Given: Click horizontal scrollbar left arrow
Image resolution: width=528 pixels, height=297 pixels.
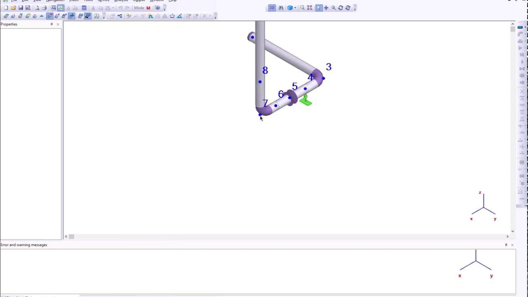Looking at the screenshot, I should pyautogui.click(x=66, y=236).
